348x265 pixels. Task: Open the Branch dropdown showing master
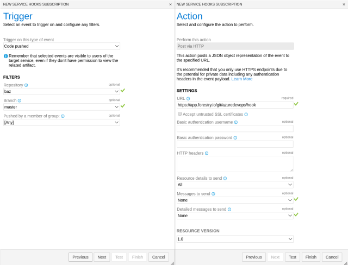coord(61,107)
